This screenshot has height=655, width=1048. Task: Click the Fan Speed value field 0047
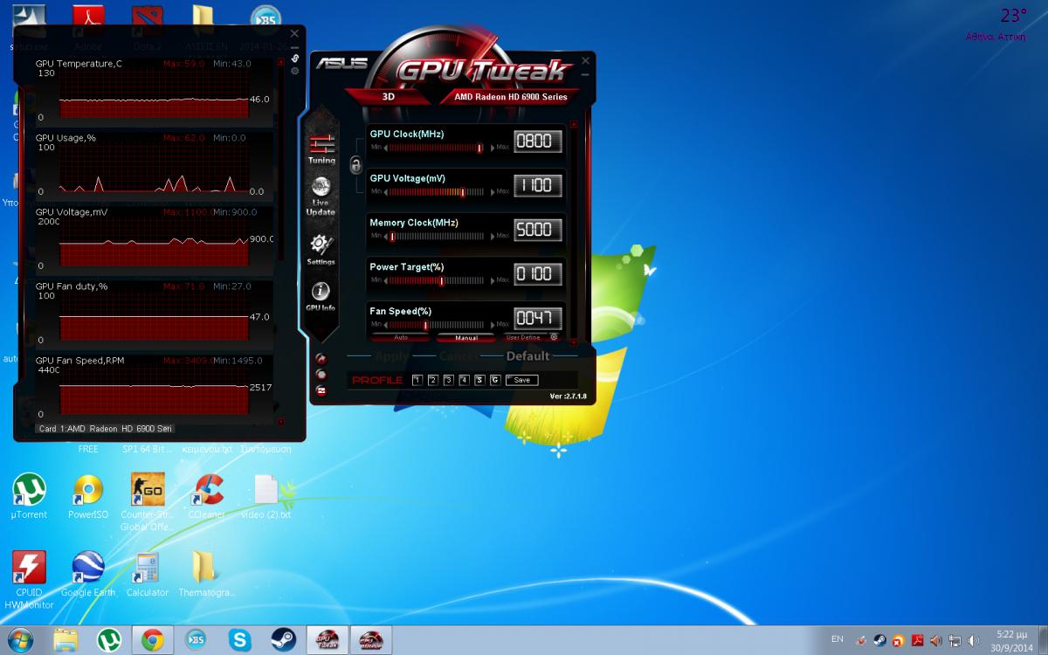pos(537,318)
